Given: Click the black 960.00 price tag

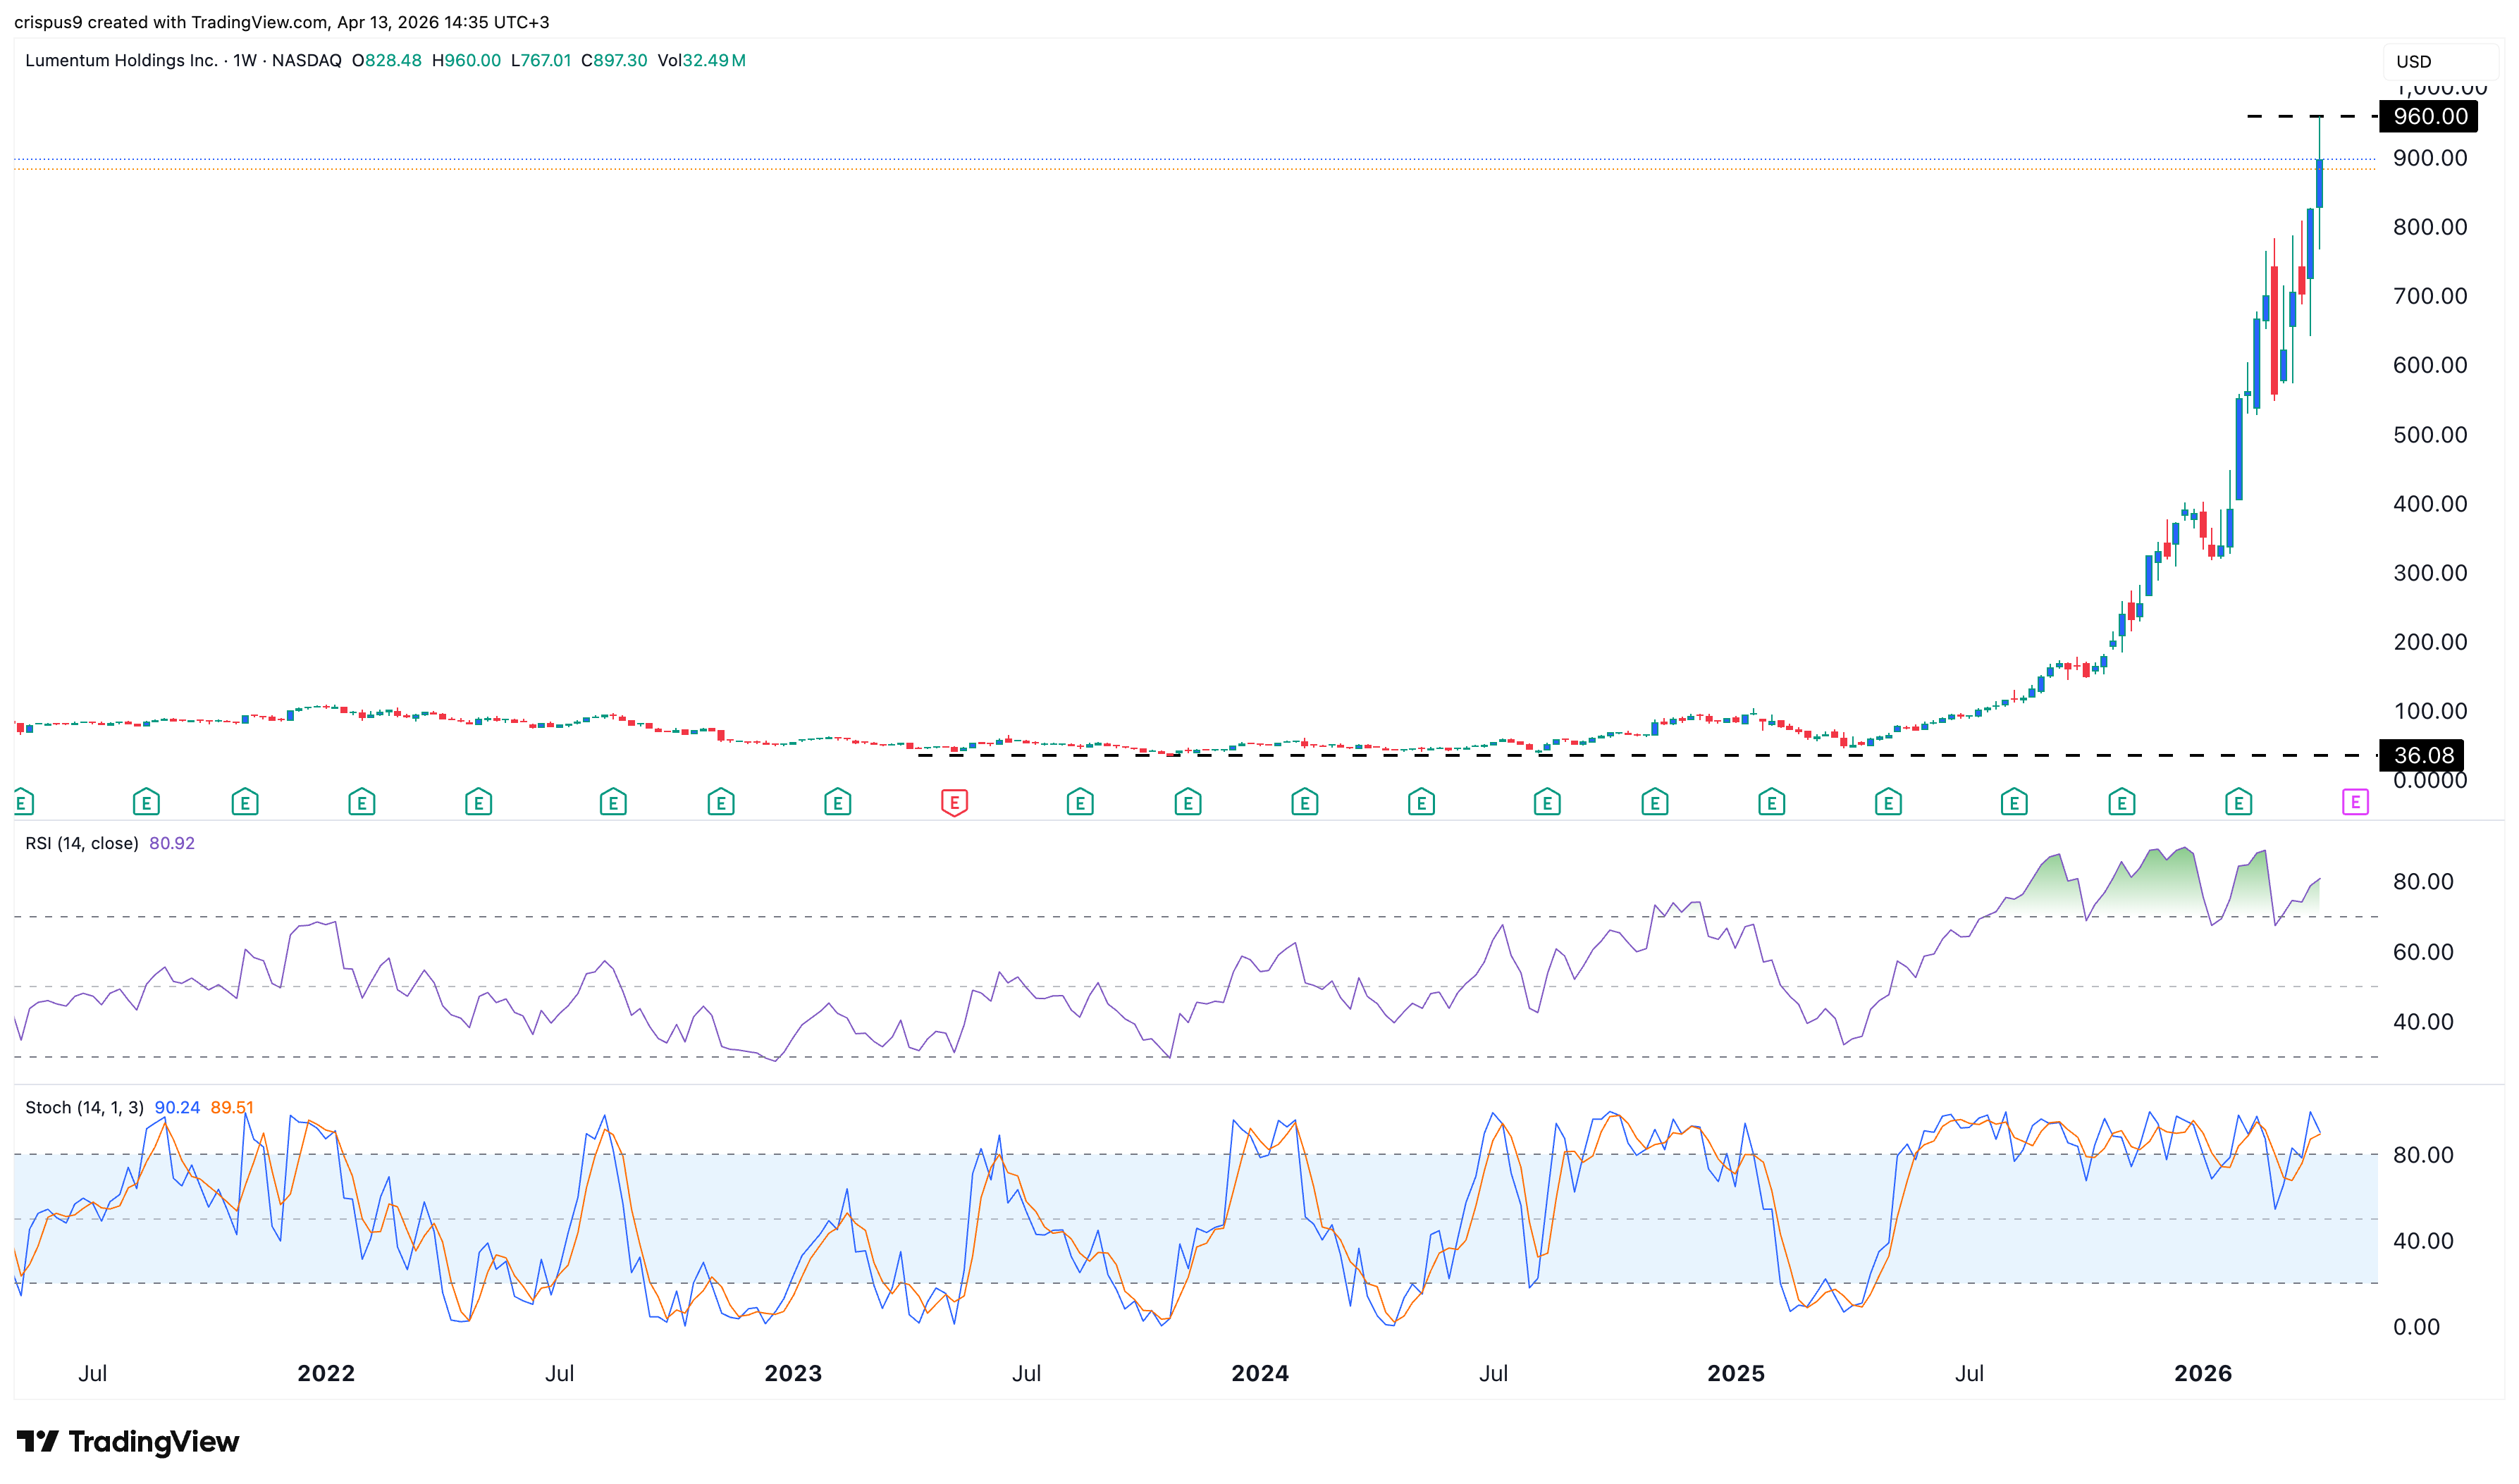Looking at the screenshot, I should point(2429,117).
